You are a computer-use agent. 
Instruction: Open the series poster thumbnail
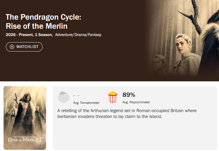click(x=25, y=118)
